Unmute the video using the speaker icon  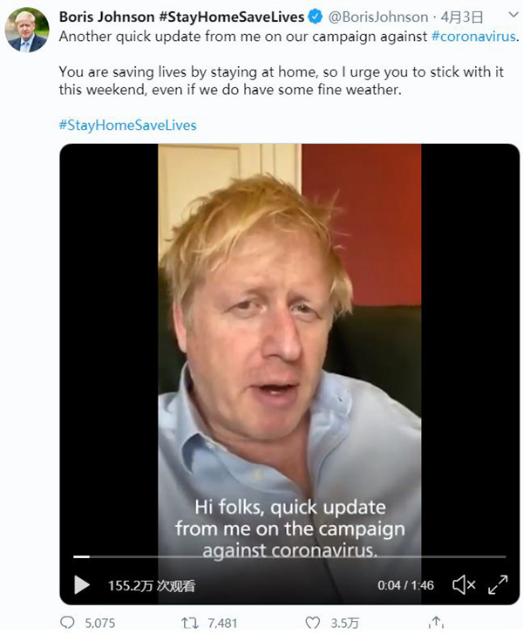[x=465, y=584]
